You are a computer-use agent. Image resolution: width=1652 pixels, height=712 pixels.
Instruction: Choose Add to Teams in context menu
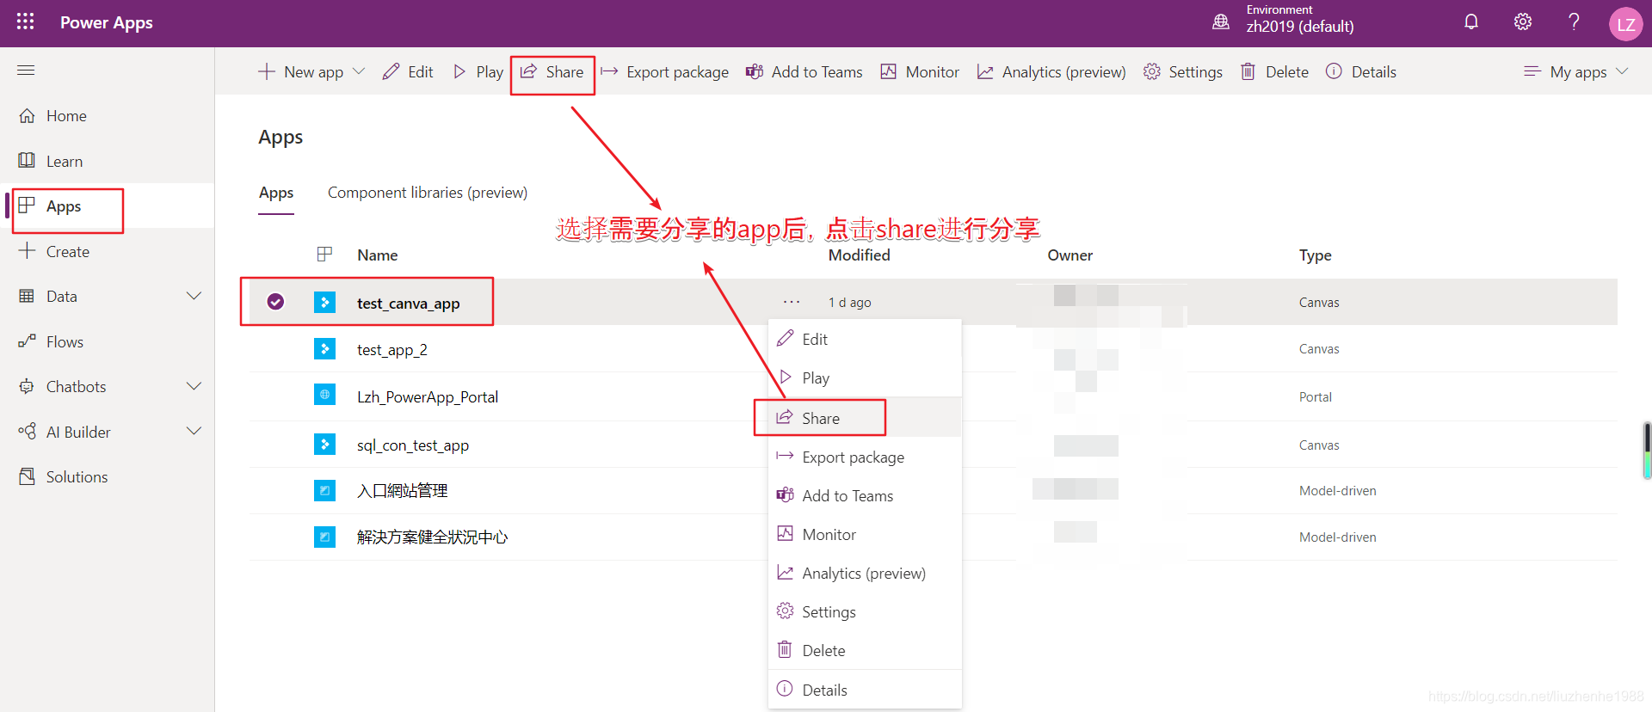[864, 495]
